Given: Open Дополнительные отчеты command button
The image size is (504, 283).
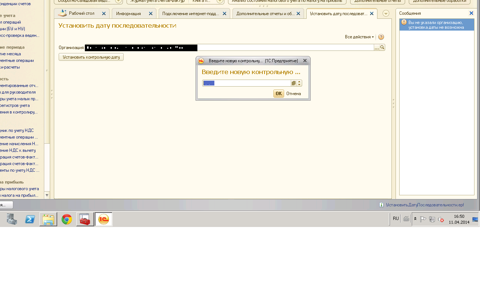Looking at the screenshot, I should (x=377, y=1).
